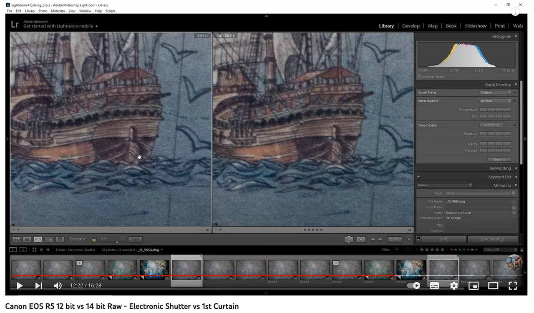The width and height of the screenshot is (534, 313).
Task: Go back with the filmstrip left arrow
Action: pyautogui.click(x=41, y=250)
